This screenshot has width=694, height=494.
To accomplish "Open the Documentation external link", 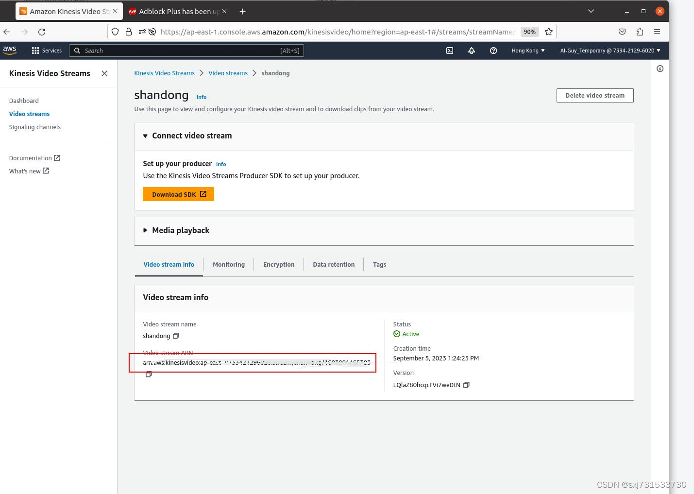I will coord(34,158).
